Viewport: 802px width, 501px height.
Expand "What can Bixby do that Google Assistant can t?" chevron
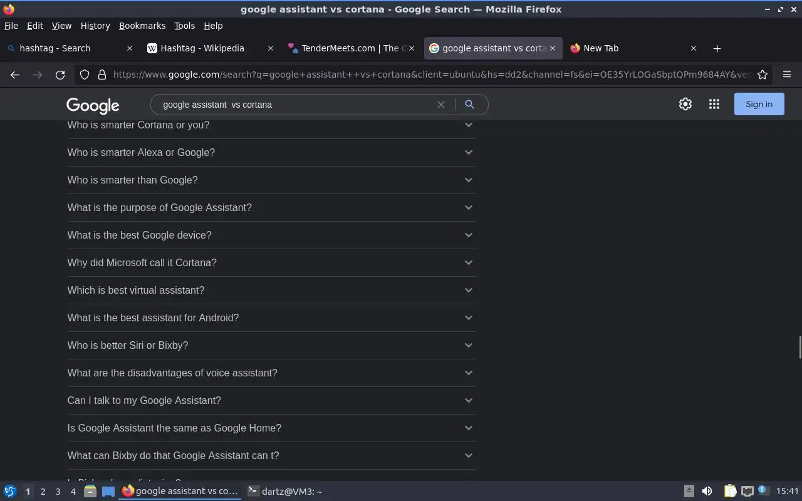click(468, 455)
